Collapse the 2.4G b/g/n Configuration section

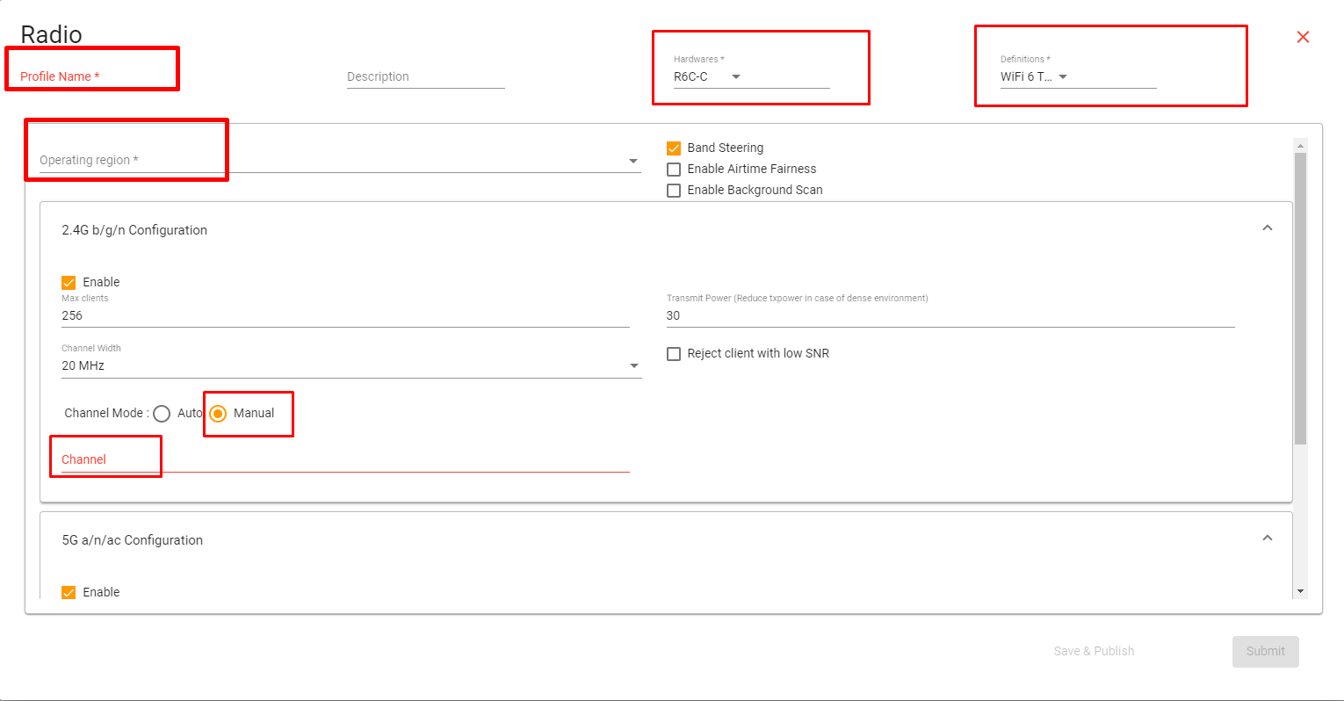[1267, 228]
